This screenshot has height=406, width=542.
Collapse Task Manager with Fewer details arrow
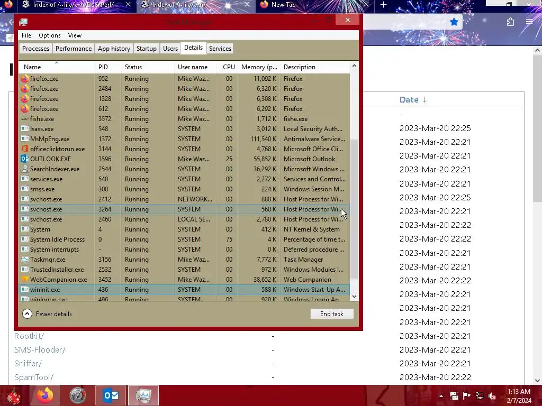tap(27, 314)
